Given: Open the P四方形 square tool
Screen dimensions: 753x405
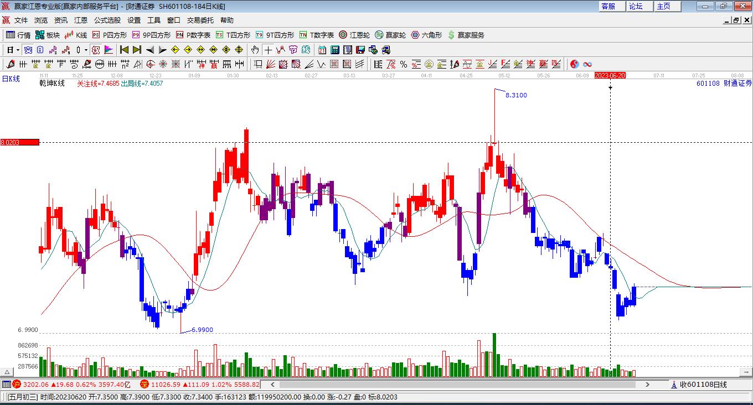Looking at the screenshot, I should [109, 35].
